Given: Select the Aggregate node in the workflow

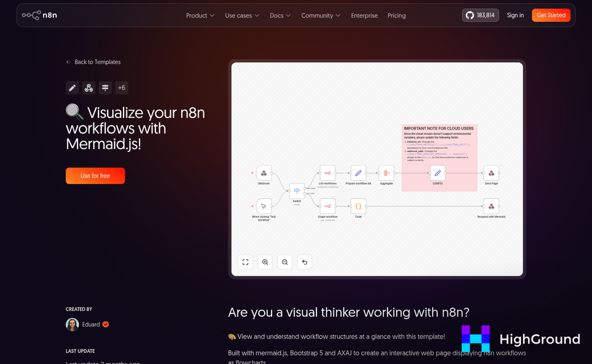Looking at the screenshot, I should (x=387, y=173).
